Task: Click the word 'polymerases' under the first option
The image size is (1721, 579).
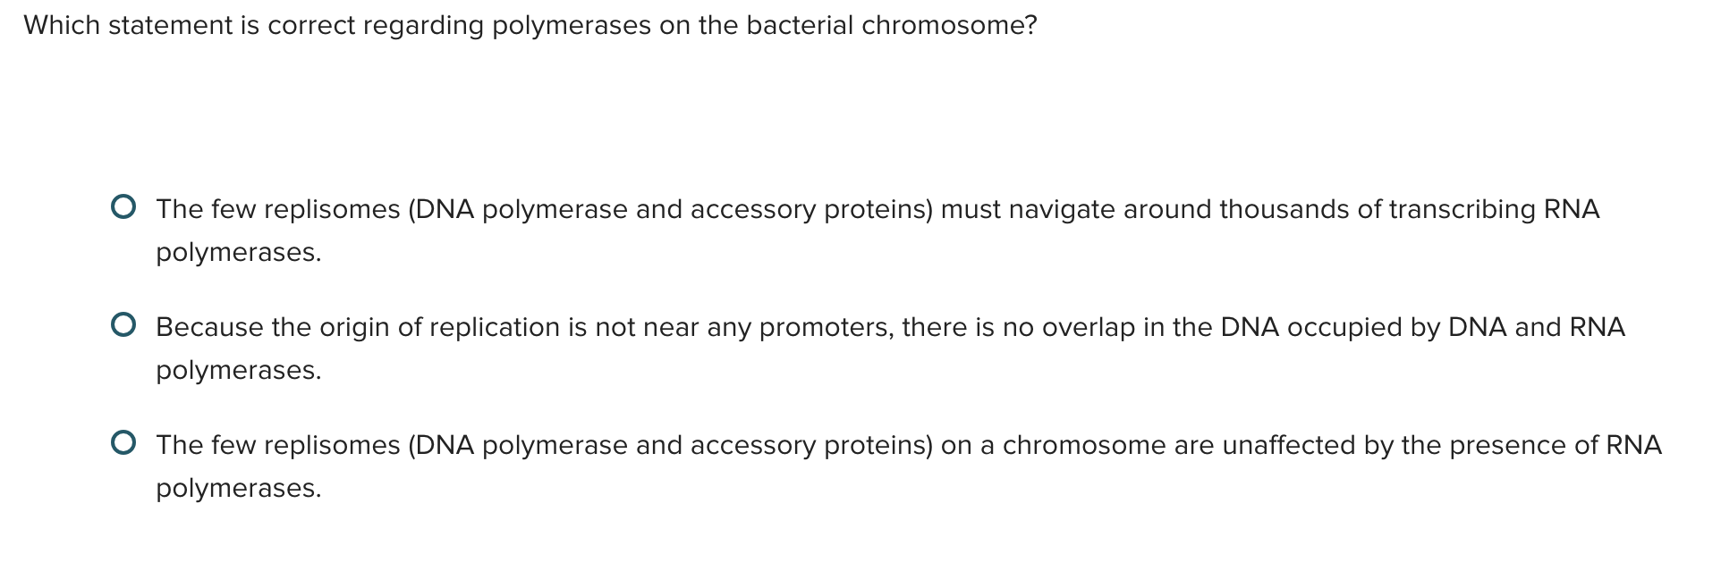Action: [x=237, y=253]
